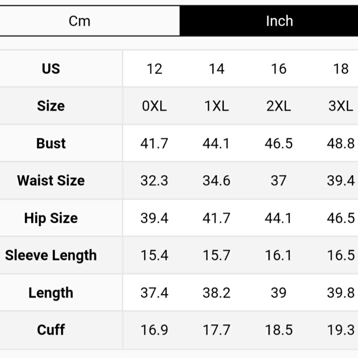
Task: Click the Size row header
Action: point(51,106)
